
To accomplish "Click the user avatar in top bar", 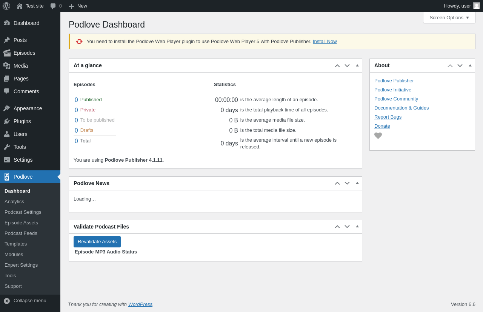I will pyautogui.click(x=477, y=6).
